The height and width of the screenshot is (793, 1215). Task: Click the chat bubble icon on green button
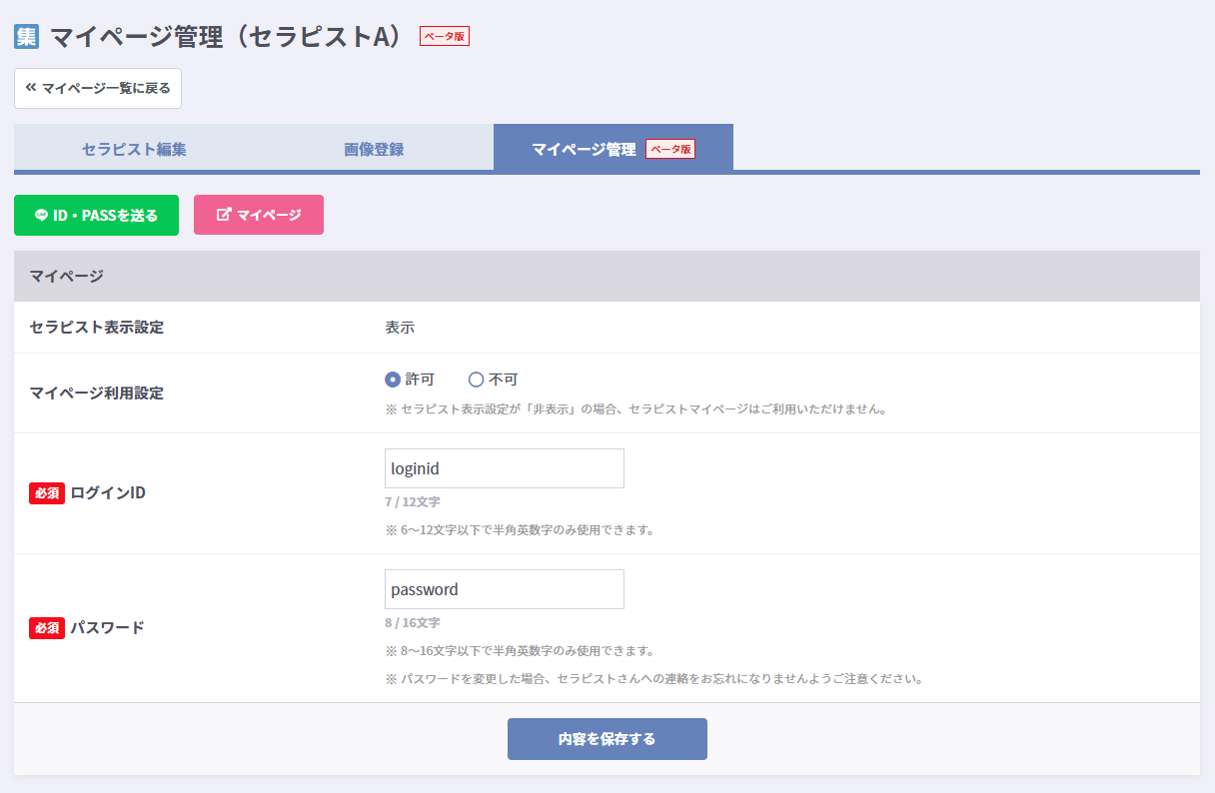point(41,215)
